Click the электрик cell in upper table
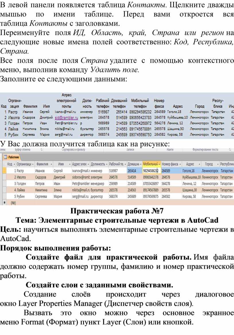The height and width of the screenshot is (335, 234). (87, 117)
